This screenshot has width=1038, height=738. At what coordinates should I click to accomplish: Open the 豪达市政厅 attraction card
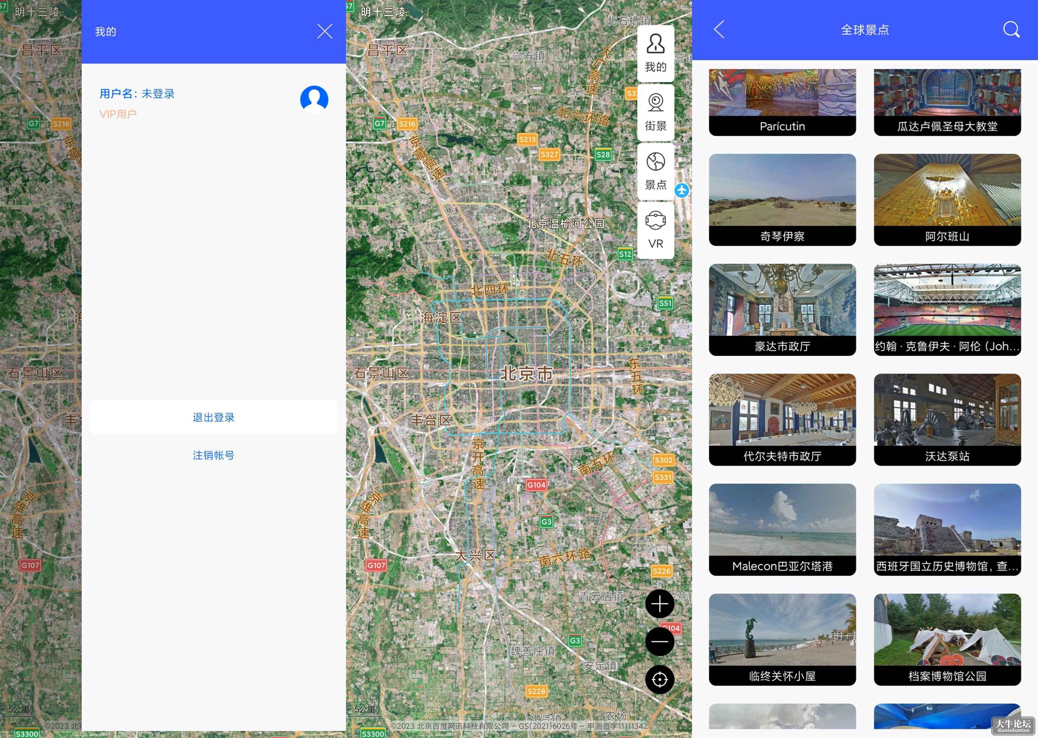[782, 309]
